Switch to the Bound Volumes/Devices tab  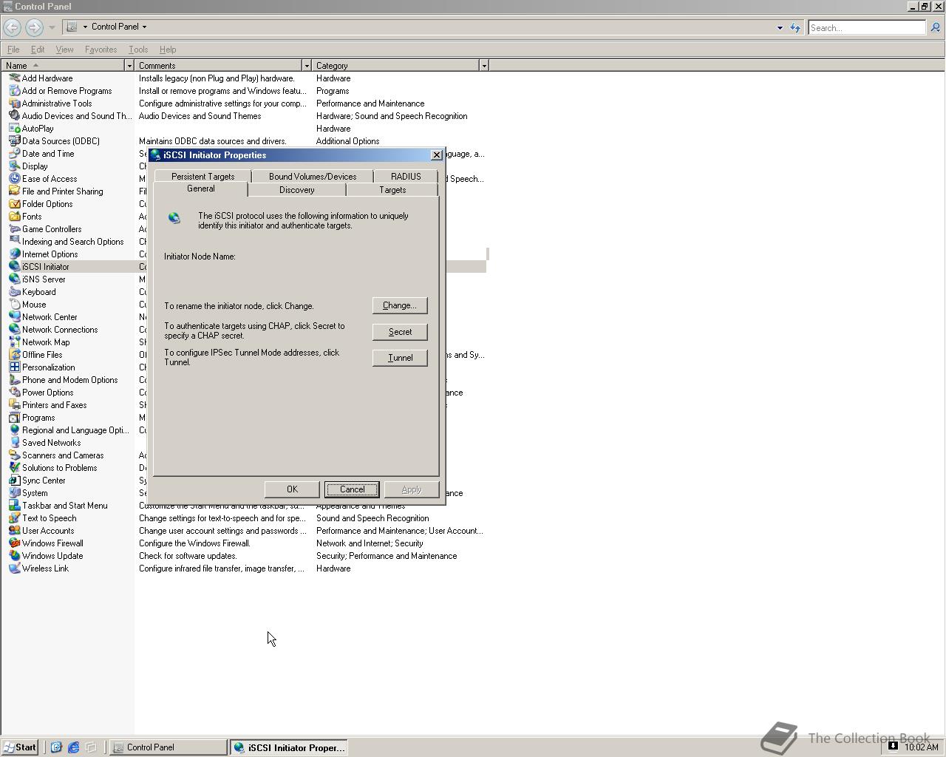click(313, 177)
